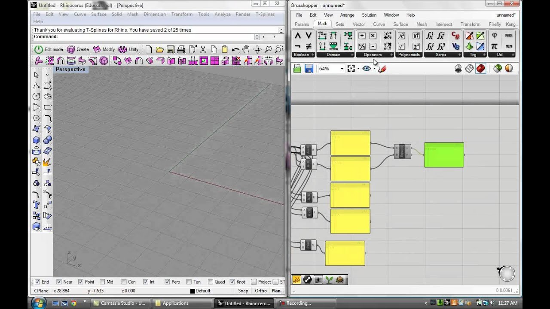This screenshot has height=309, width=550.
Task: Select the Multiplication operator component
Action: pos(373,36)
